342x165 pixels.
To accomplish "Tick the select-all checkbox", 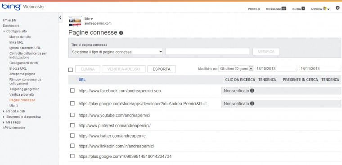I will point(71,70).
